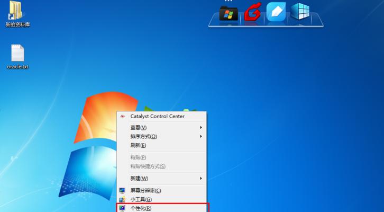The width and height of the screenshot is (384, 212).
Task: Select the oracle.txt file icon
Action: 17,57
